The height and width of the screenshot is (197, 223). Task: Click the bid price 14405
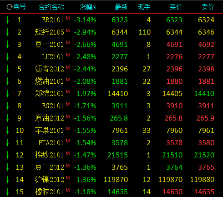pos(172,94)
